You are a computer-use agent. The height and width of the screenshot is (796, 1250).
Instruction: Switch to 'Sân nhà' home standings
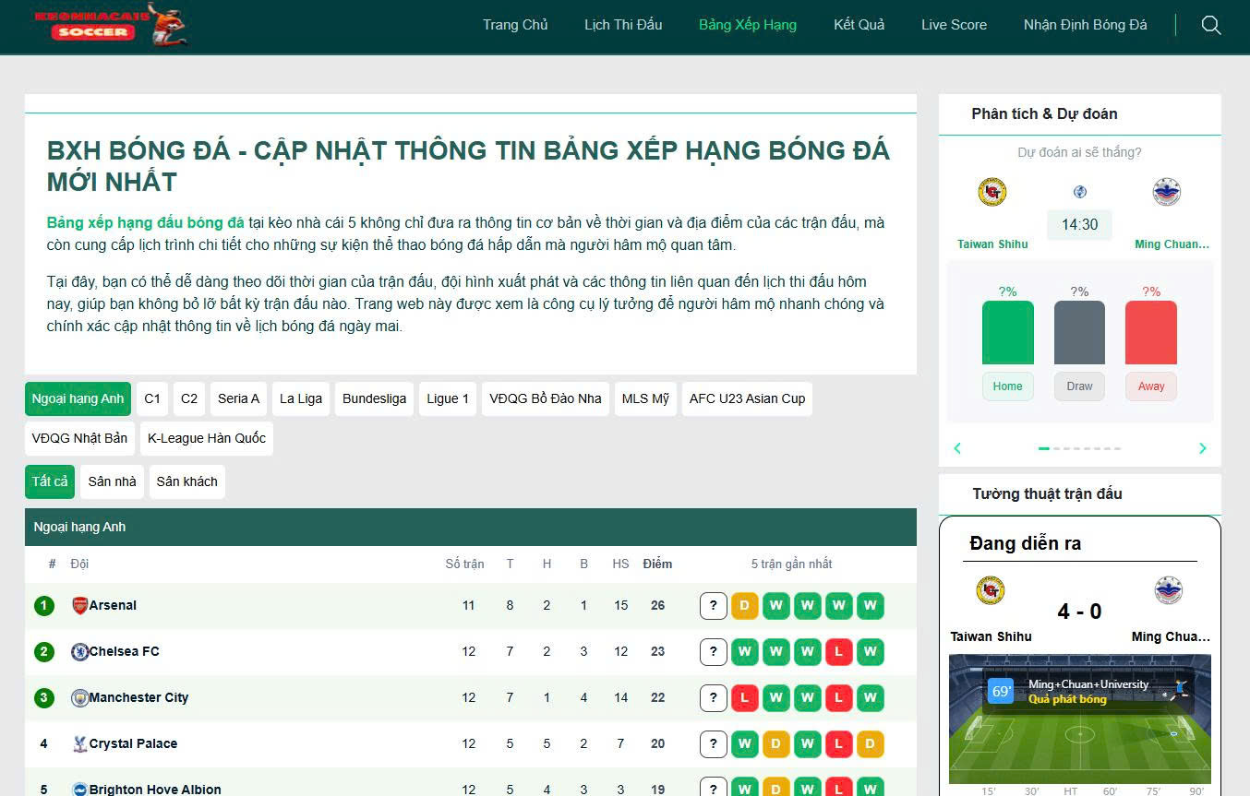pyautogui.click(x=112, y=481)
